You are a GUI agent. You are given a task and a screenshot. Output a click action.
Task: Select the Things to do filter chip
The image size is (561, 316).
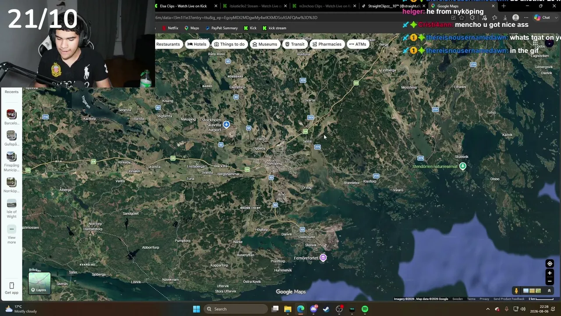[x=229, y=44]
